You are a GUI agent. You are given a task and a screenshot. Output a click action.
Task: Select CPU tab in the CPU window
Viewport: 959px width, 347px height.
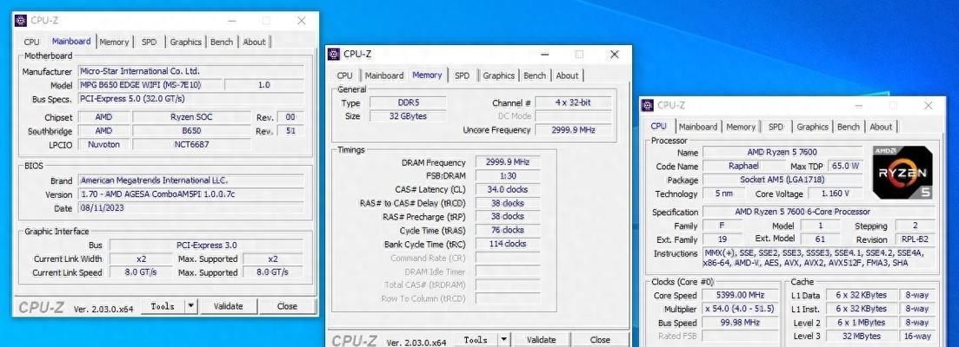click(659, 126)
